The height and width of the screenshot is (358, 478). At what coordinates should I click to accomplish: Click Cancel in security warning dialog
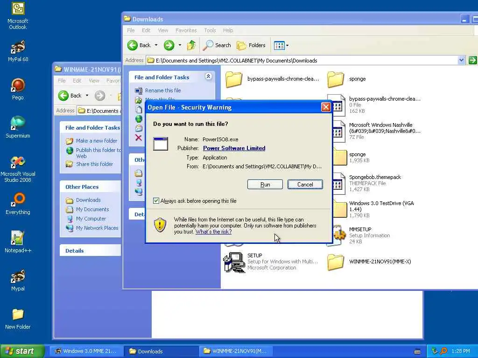pyautogui.click(x=305, y=185)
